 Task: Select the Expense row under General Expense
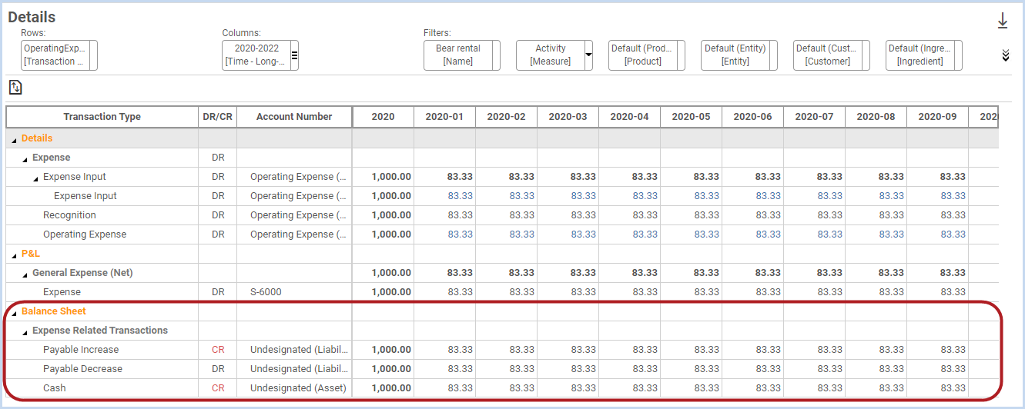[62, 292]
